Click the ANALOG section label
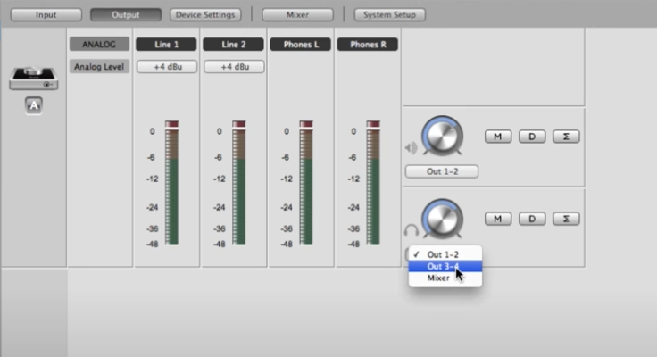This screenshot has width=657, height=357. point(99,45)
